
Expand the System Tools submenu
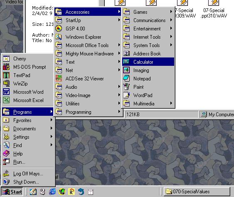click(x=148, y=45)
